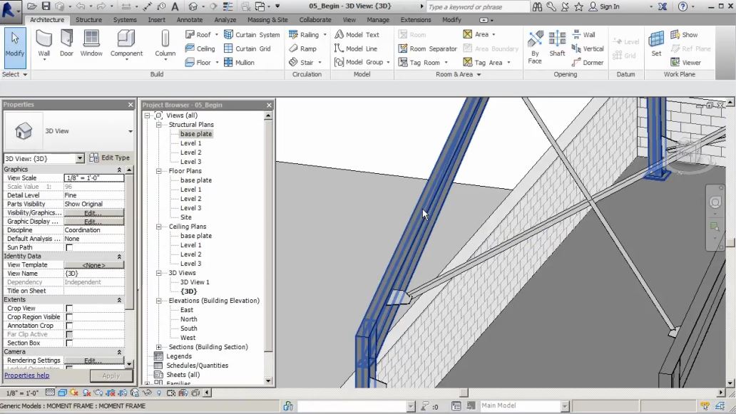This screenshot has width=736, height=414.
Task: Toggle the Annotation Crop checkbox
Action: coord(69,326)
